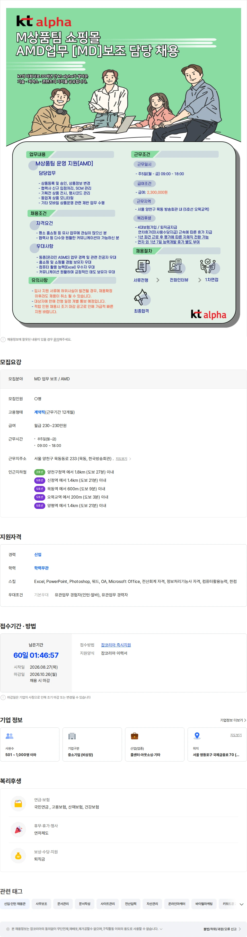Click the 콜센터·아웃소싱·기타 industry text
The image size is (247, 937).
[x=145, y=755]
